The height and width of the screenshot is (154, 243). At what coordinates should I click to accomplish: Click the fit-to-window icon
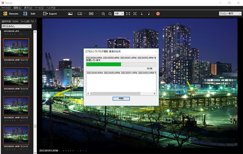128,14
